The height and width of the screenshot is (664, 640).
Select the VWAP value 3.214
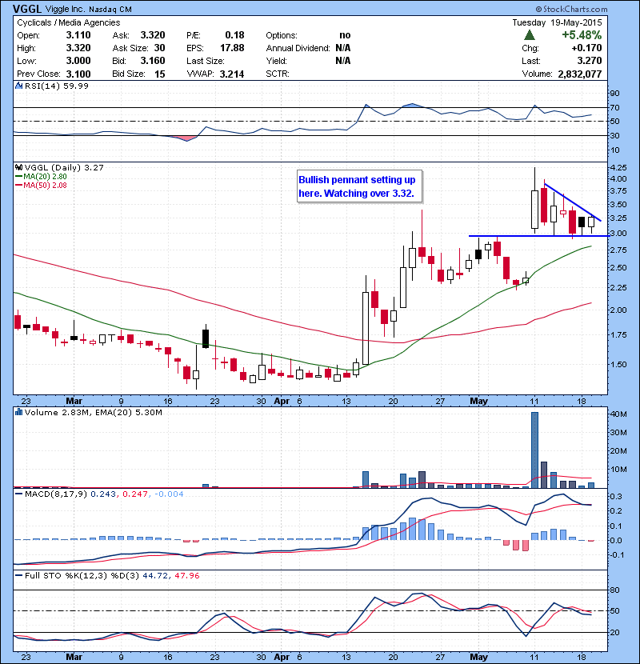pos(232,74)
